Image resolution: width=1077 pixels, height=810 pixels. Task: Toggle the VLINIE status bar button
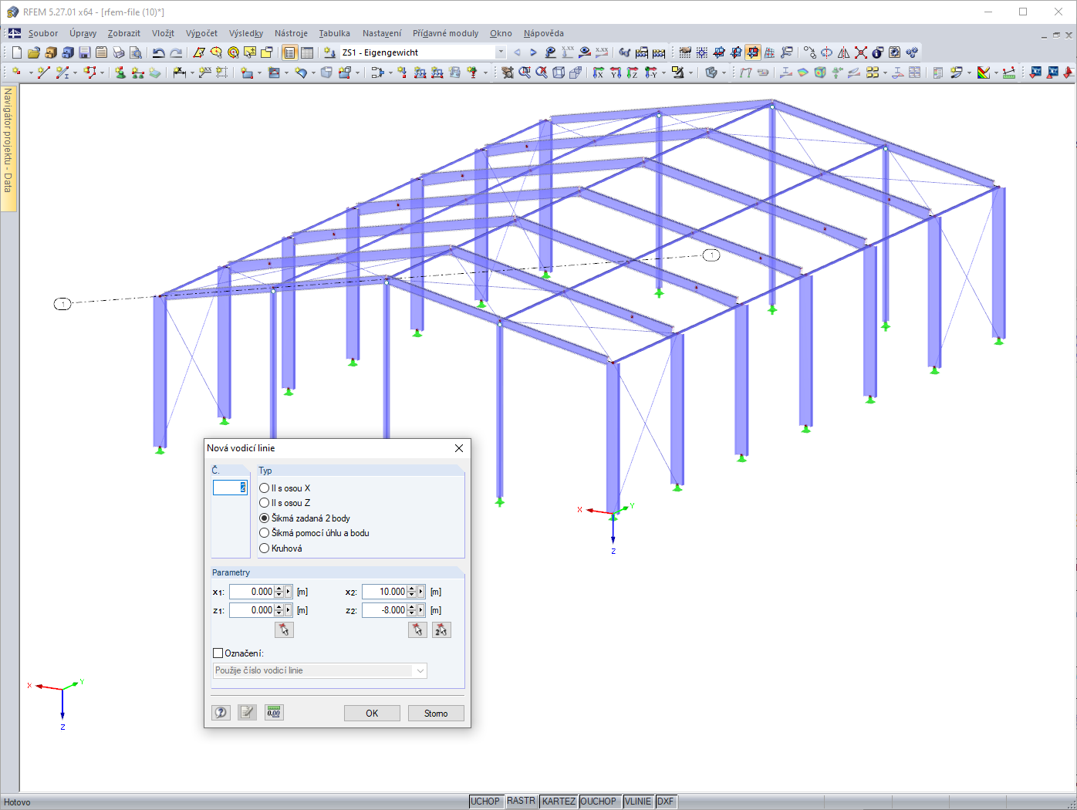638,802
